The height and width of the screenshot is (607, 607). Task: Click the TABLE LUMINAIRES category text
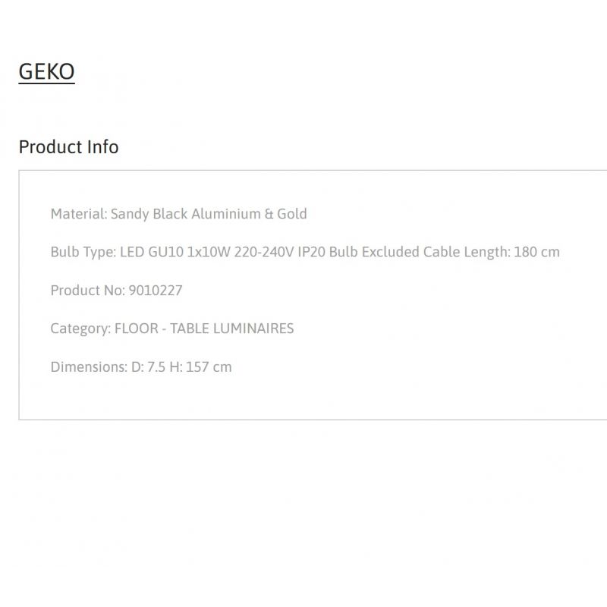(232, 329)
